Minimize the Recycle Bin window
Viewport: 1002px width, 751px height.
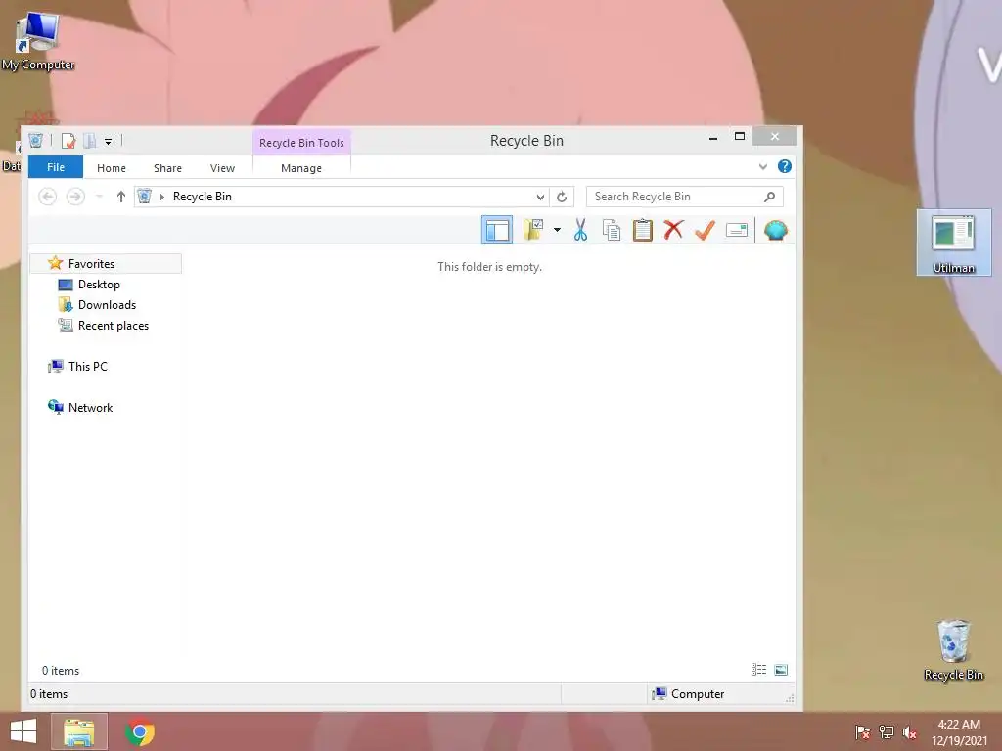(x=713, y=137)
